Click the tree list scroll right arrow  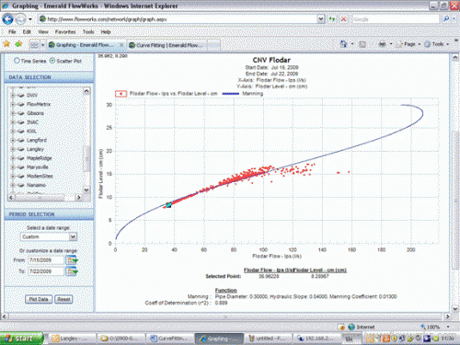(x=79, y=198)
